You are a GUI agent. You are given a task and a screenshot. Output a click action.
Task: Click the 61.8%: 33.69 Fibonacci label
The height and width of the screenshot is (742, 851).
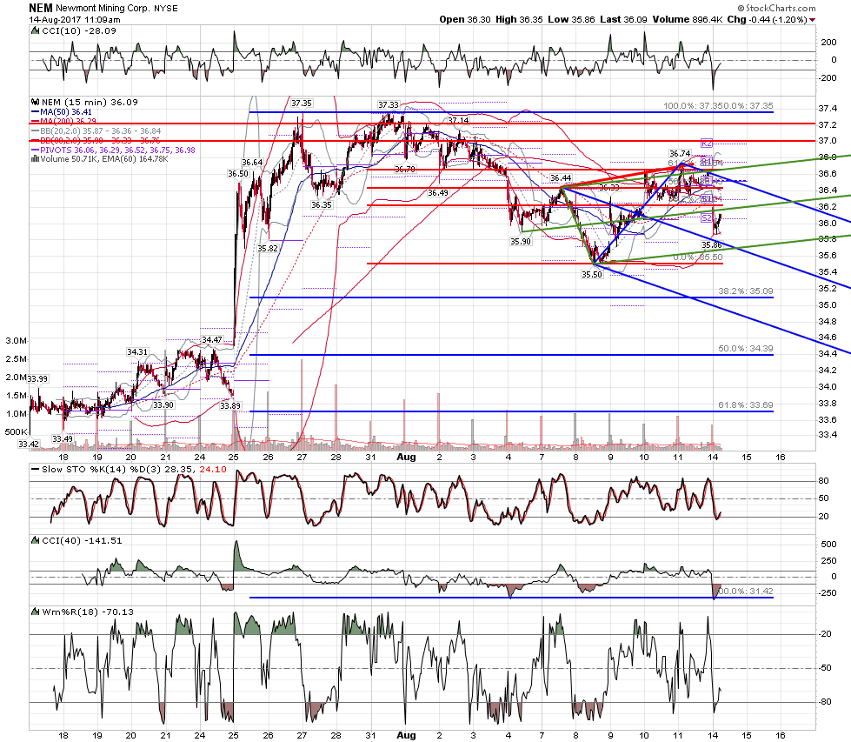tap(746, 405)
